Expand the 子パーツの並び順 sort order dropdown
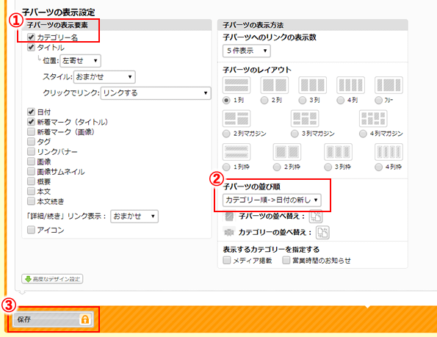 tap(272, 200)
